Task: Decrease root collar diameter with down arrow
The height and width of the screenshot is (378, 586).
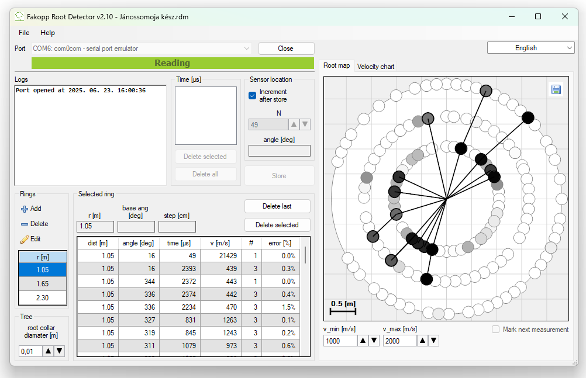Action: [59, 351]
